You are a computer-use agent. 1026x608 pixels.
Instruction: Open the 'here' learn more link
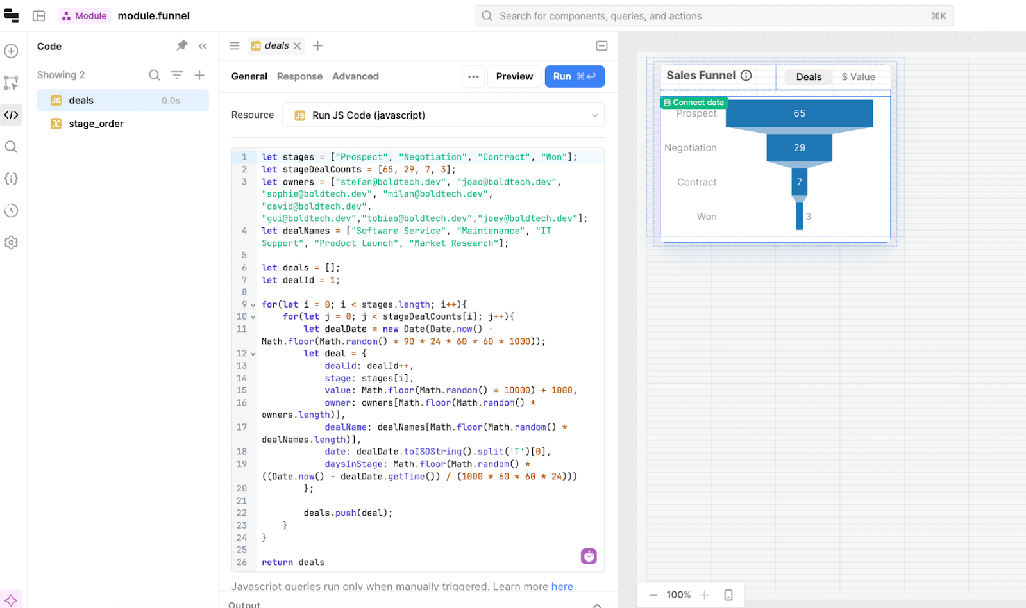tap(562, 586)
